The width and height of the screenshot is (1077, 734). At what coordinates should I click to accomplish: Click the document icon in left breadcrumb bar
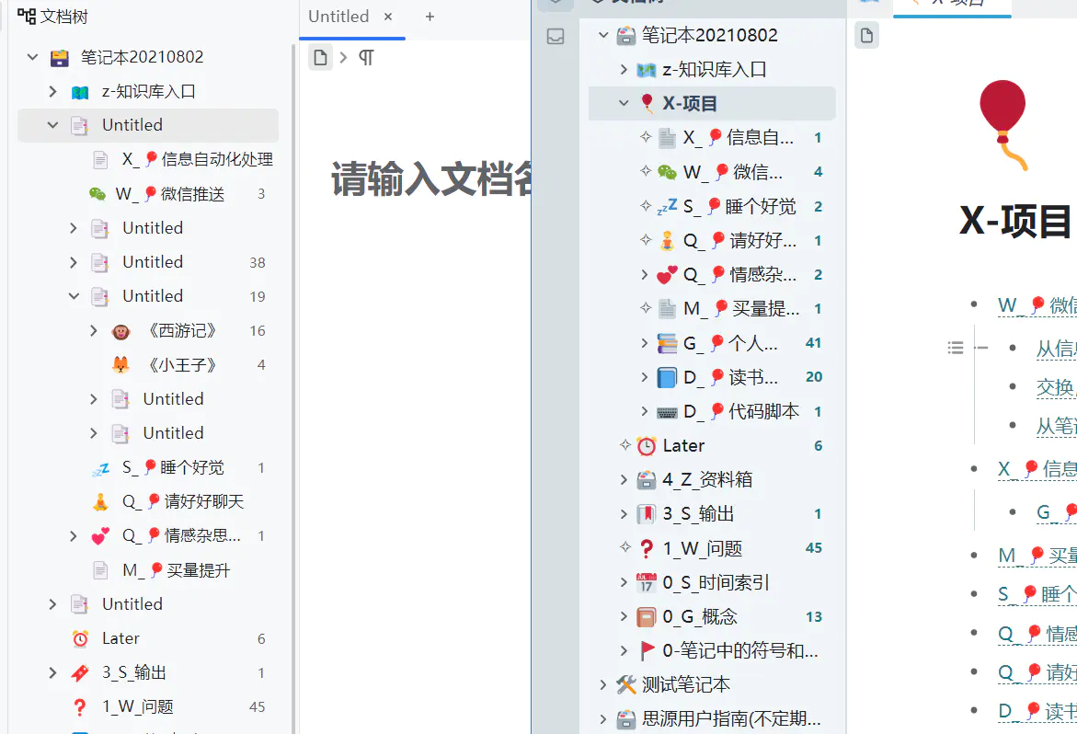tap(320, 58)
